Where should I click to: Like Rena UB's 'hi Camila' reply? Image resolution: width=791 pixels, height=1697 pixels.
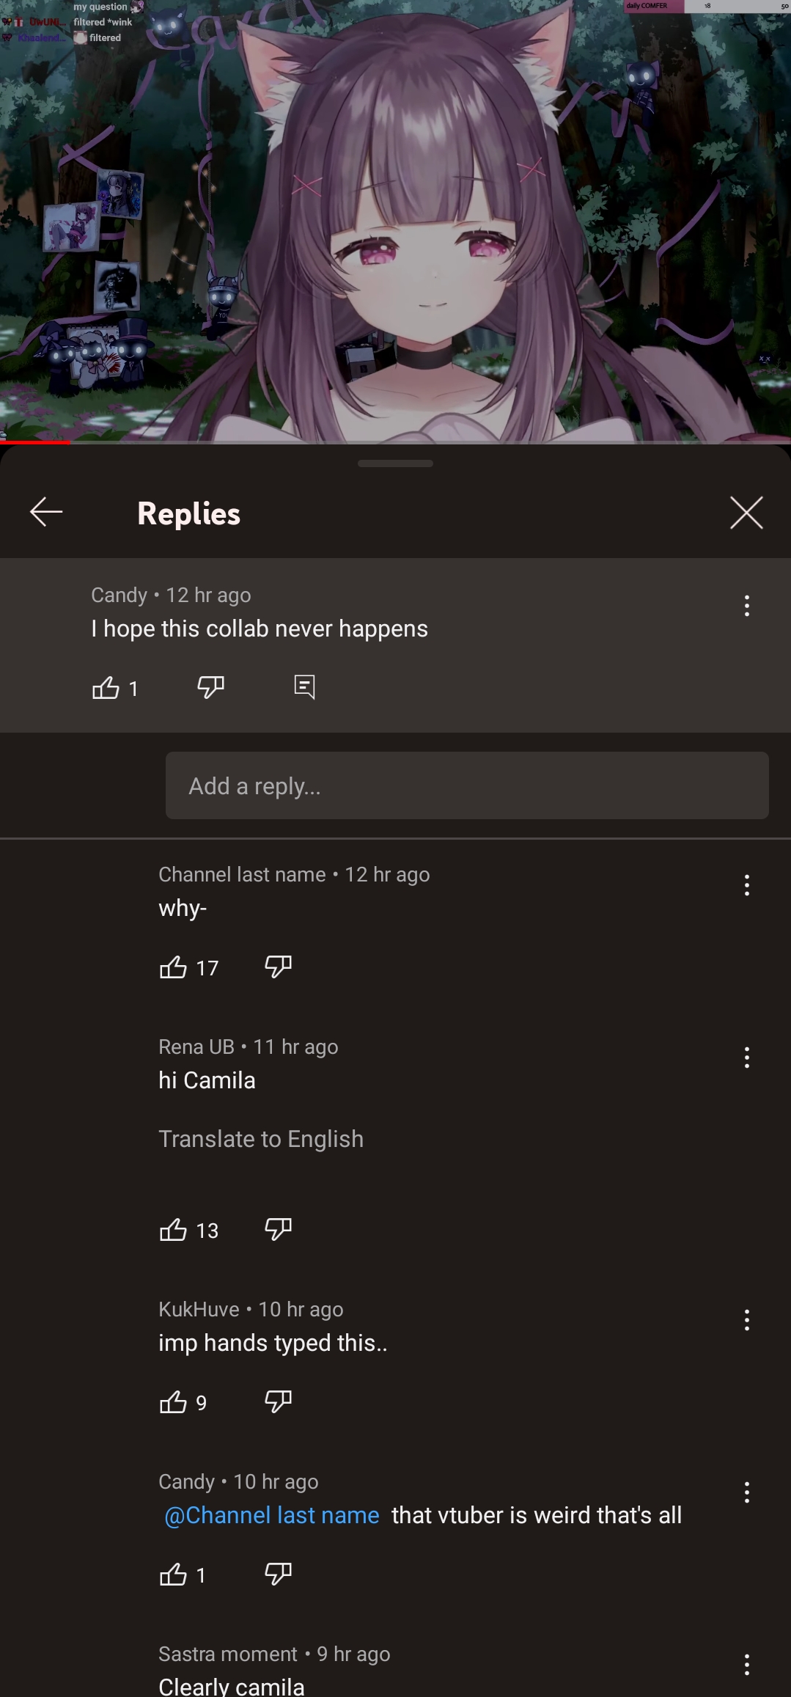[x=174, y=1230]
